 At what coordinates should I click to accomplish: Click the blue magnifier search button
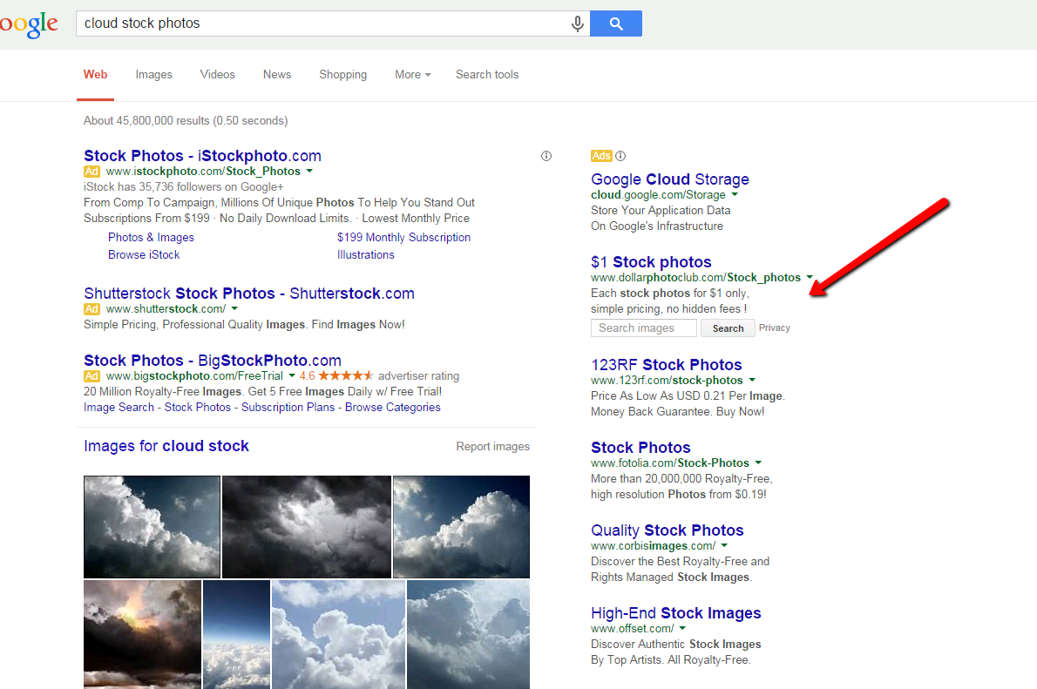[615, 24]
